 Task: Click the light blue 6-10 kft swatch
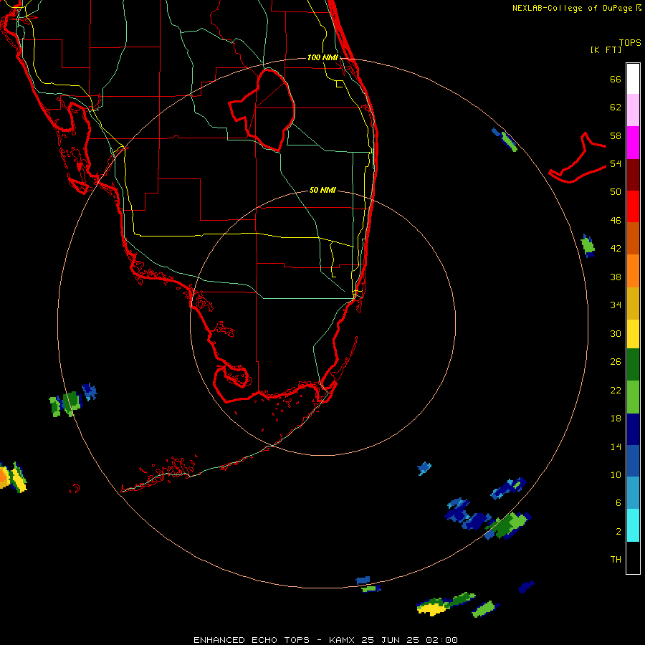[x=633, y=493]
